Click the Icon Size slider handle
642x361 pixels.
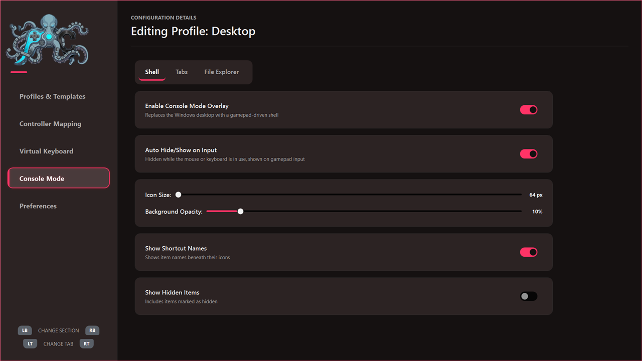[x=178, y=195]
